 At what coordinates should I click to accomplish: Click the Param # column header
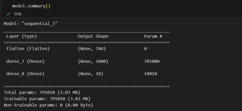point(153,36)
